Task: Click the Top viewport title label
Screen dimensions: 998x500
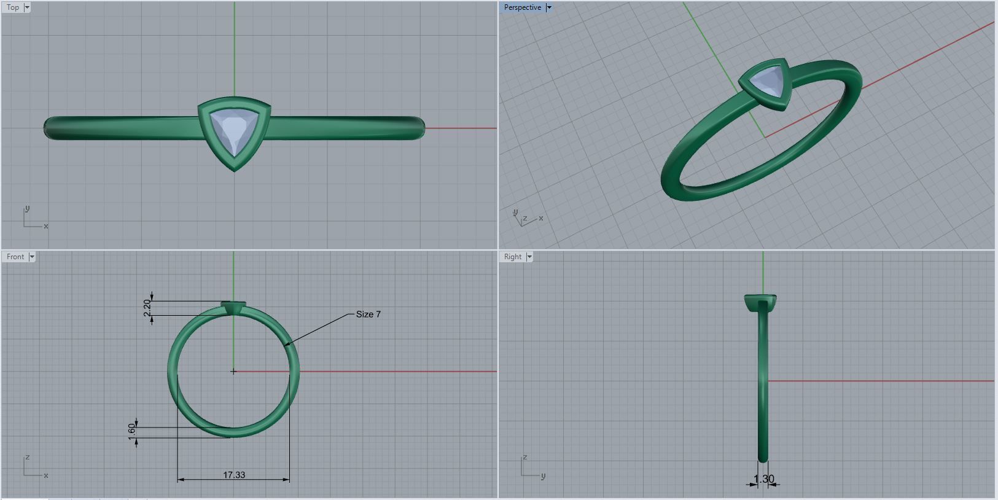Action: point(13,7)
